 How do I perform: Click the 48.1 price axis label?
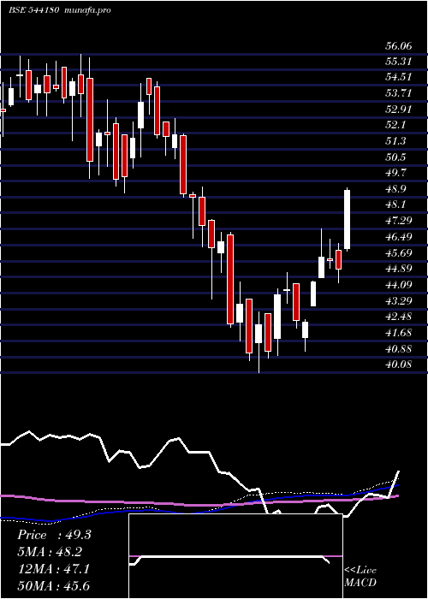[395, 205]
